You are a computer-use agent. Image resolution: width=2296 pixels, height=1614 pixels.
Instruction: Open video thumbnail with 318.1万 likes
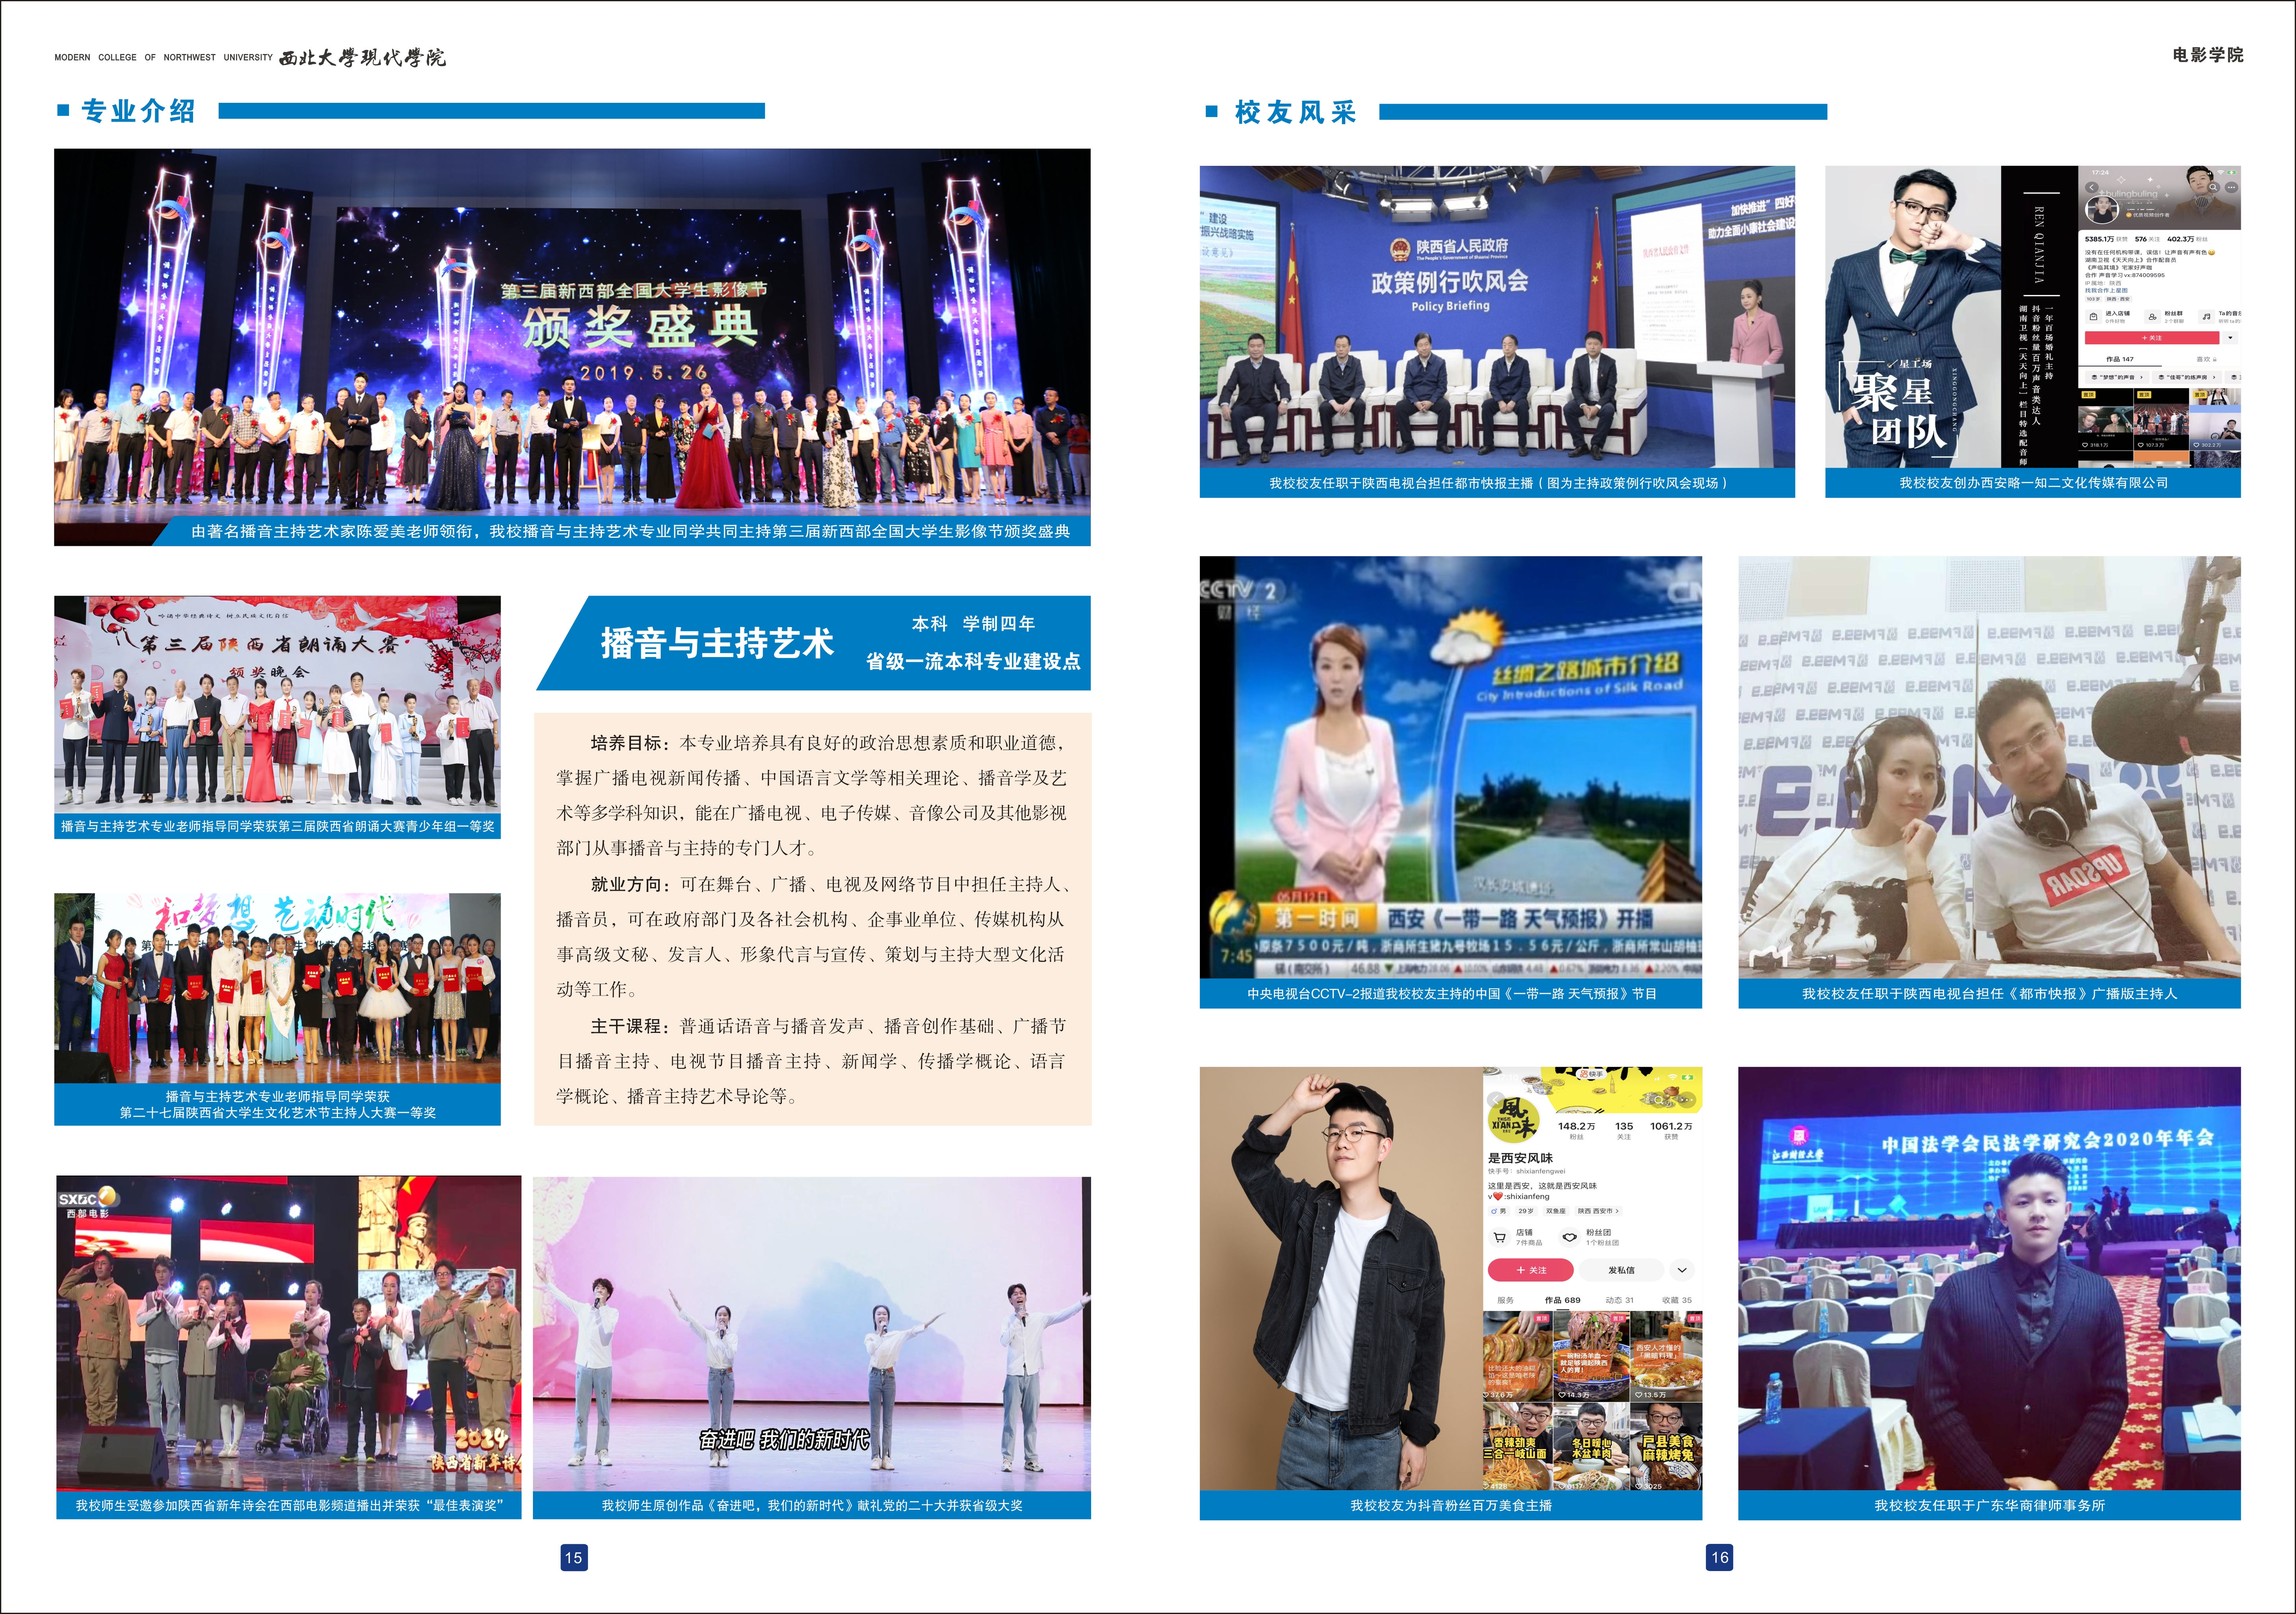point(2106,420)
